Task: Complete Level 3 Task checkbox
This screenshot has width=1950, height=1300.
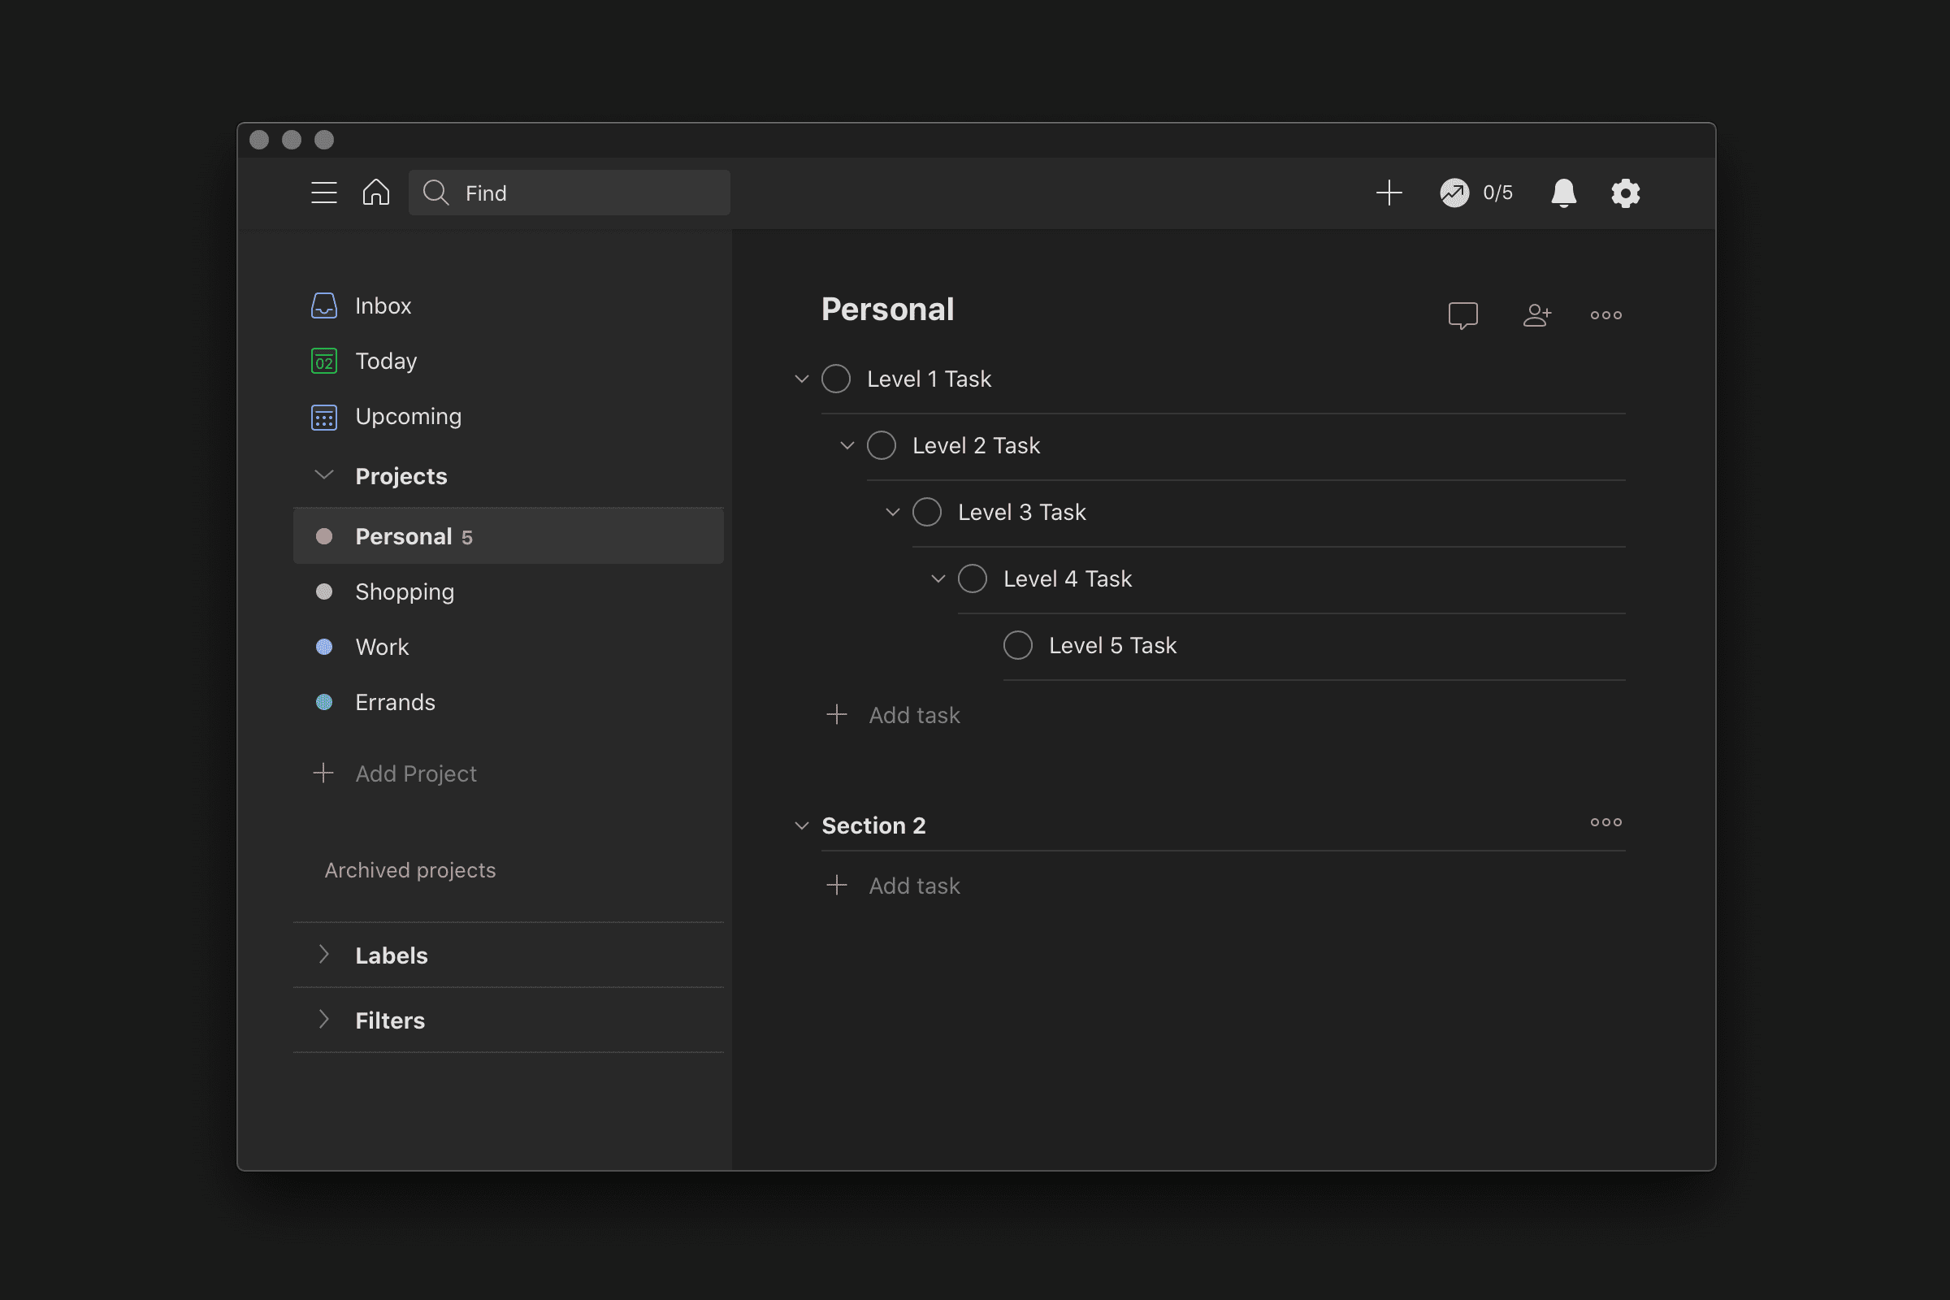Action: tap(927, 512)
